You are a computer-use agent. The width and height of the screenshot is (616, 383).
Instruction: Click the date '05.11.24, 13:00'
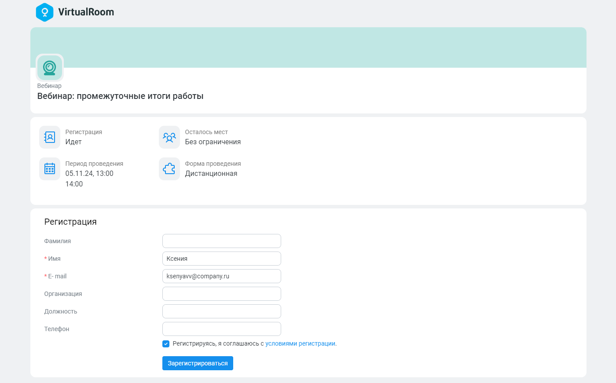pyautogui.click(x=89, y=174)
